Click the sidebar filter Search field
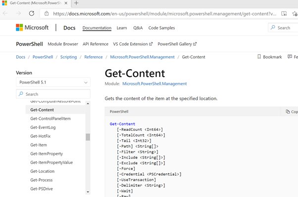298x197 pixels. point(53,94)
